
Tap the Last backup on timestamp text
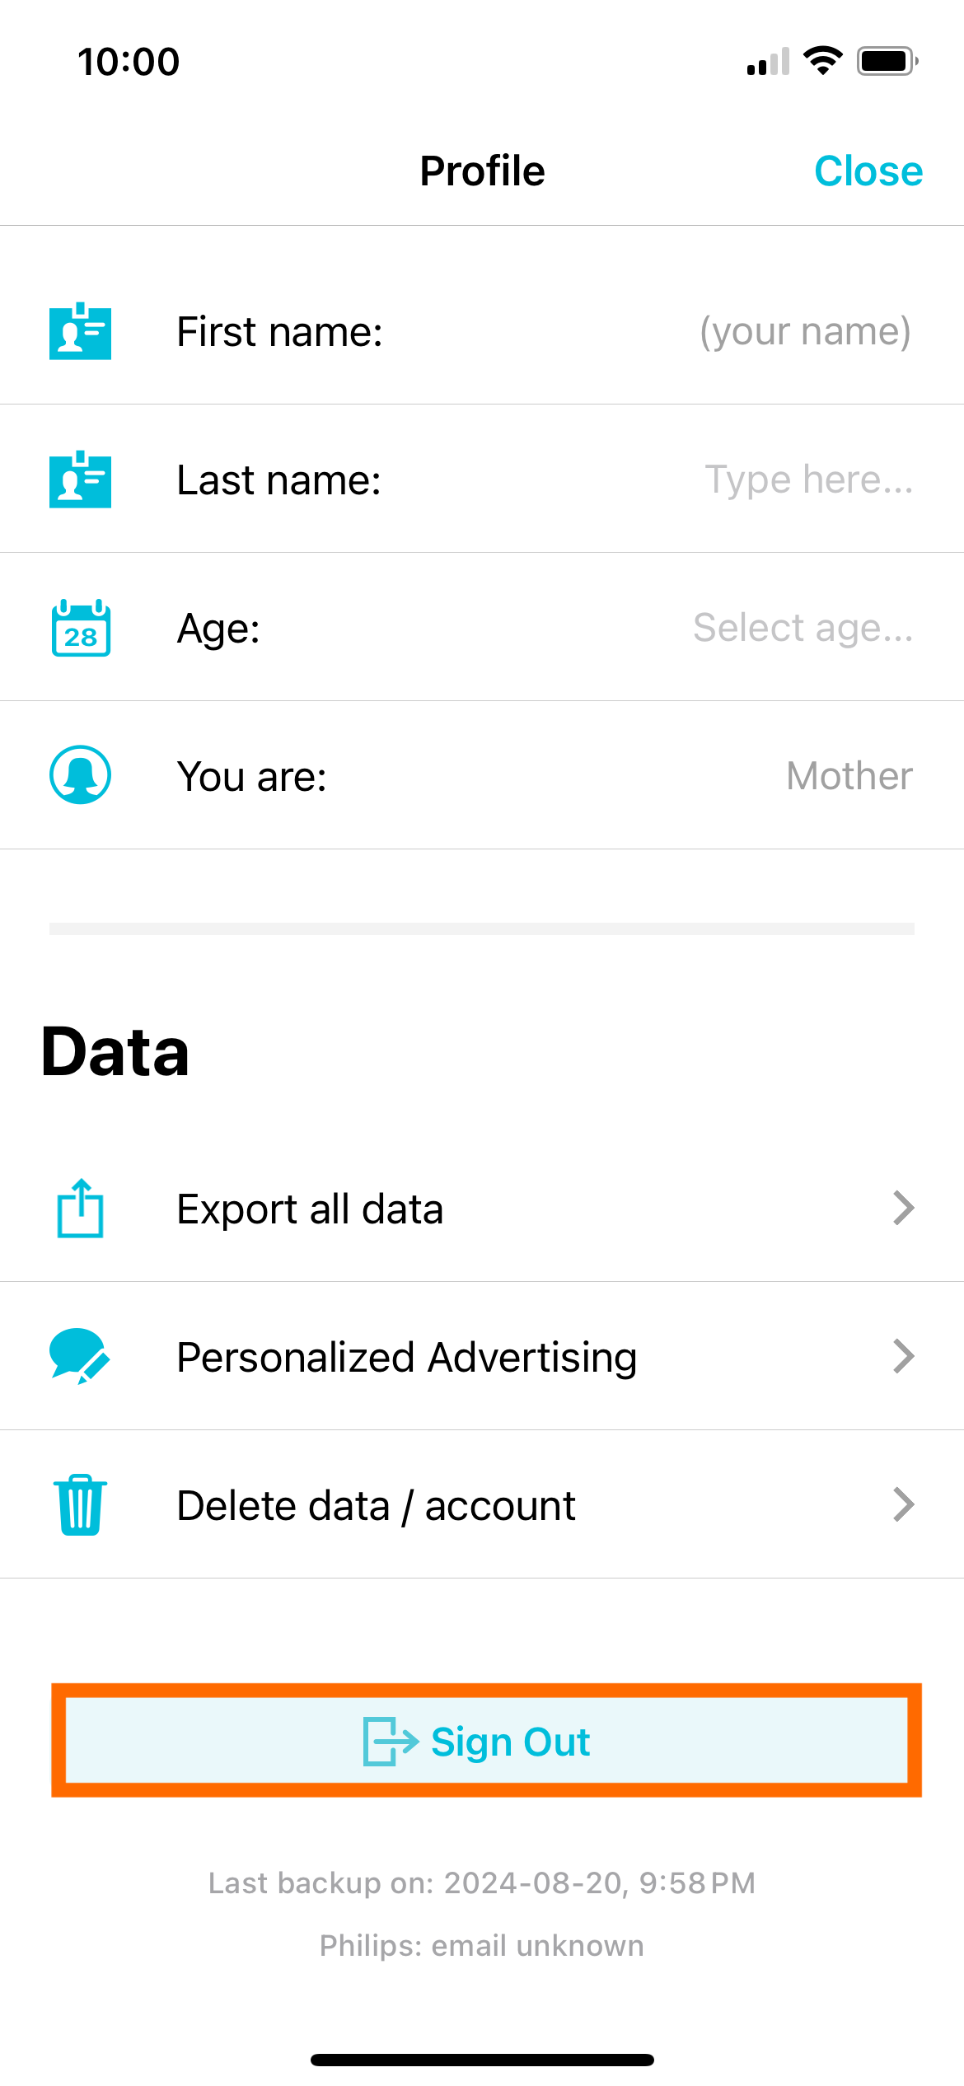click(482, 1883)
